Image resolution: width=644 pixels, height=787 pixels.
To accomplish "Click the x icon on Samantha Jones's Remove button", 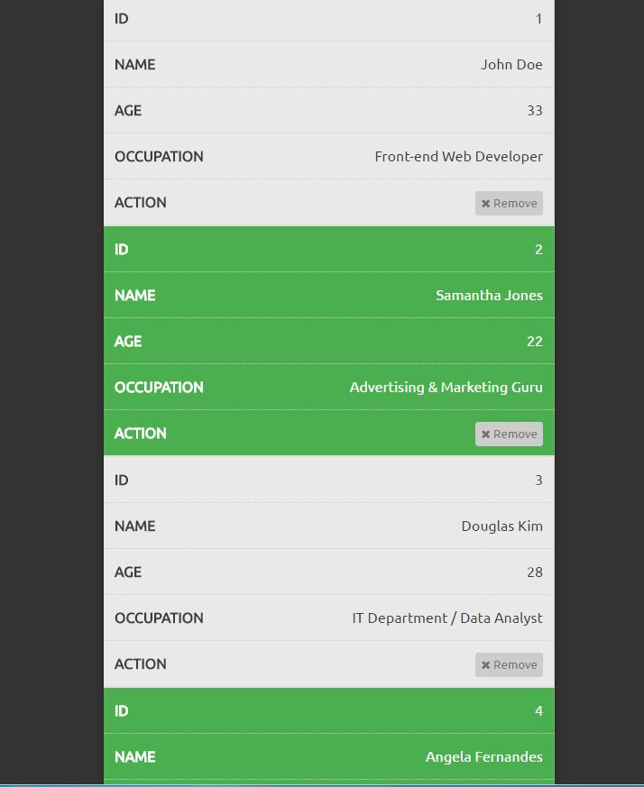I will (x=485, y=435).
